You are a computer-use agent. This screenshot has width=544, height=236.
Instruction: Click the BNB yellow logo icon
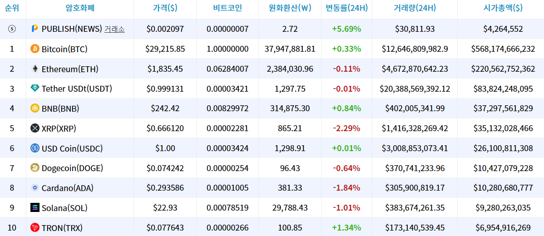tap(35, 108)
